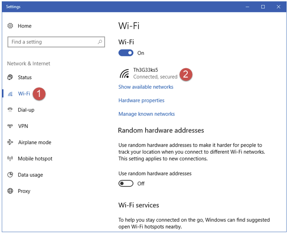The width and height of the screenshot is (288, 233).
Task: Click the Data usage pie icon
Action: (10, 175)
